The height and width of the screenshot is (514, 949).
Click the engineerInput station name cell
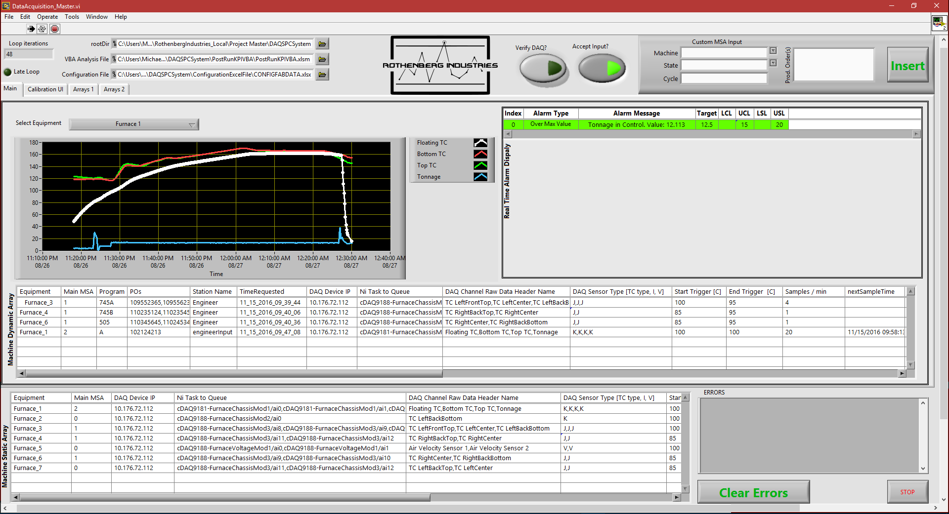[x=213, y=332]
